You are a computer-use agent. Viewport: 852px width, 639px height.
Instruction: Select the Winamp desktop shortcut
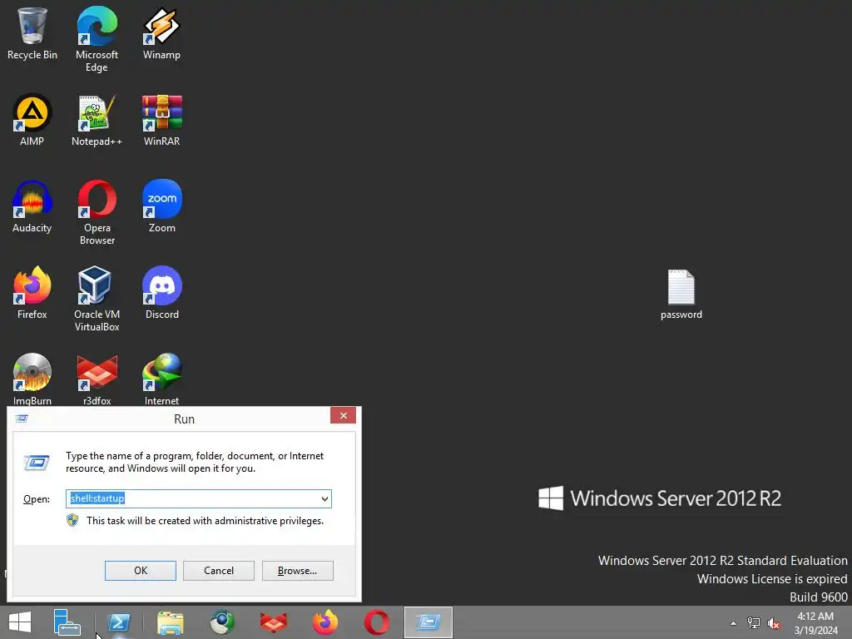point(161,33)
